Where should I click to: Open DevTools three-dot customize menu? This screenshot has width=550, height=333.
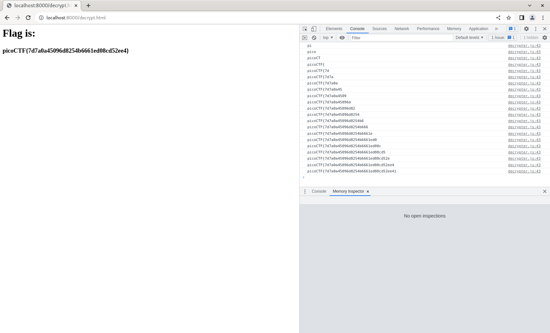pos(536,29)
